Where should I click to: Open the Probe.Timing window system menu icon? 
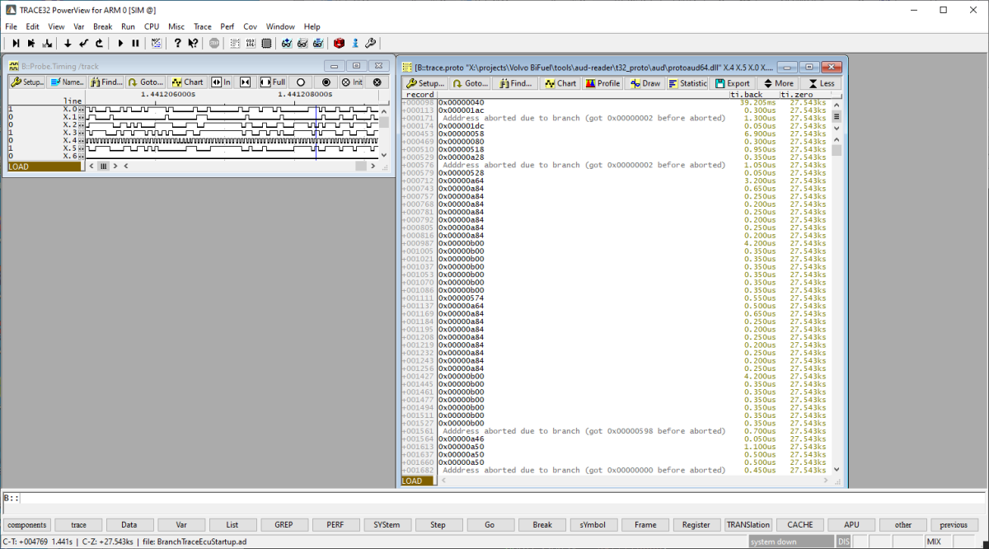(x=14, y=66)
